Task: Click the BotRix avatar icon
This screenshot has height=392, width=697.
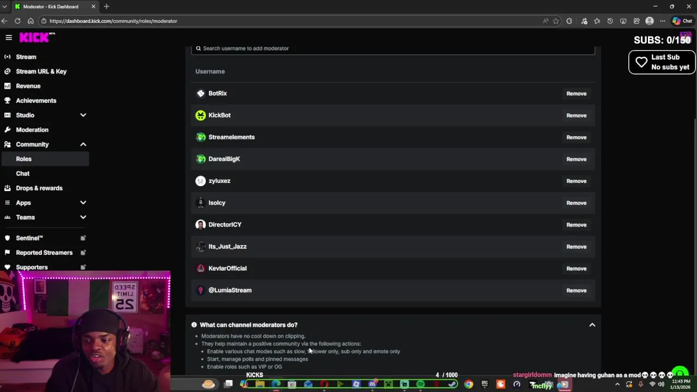Action: click(x=200, y=93)
